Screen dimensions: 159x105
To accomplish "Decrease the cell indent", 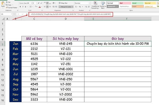I will click(x=54, y=7).
